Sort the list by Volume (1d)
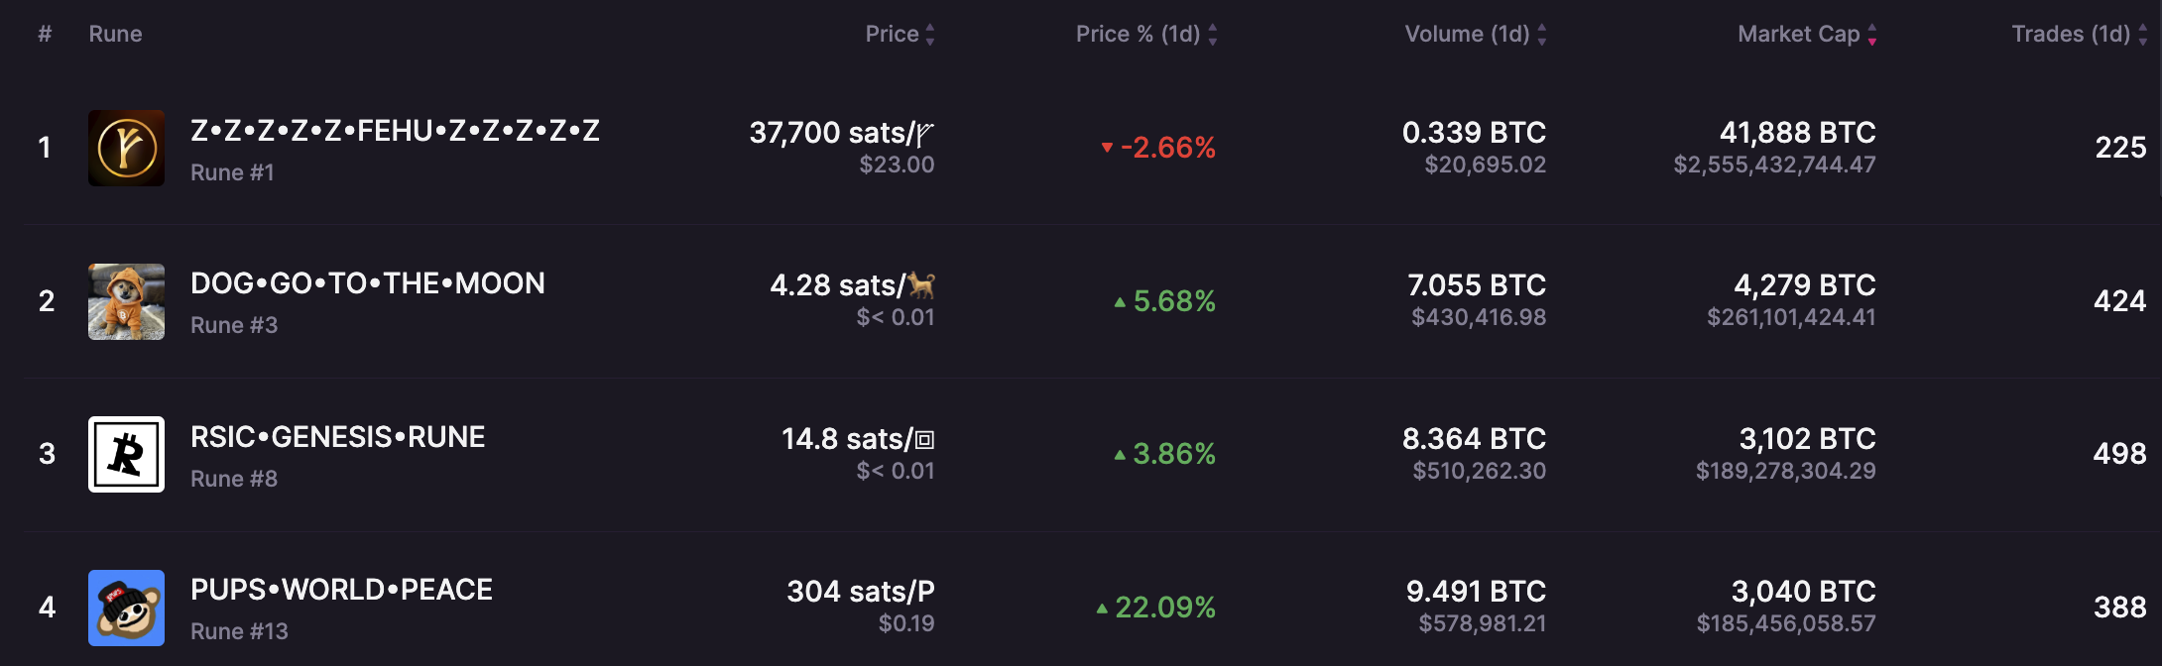This screenshot has width=2162, height=666. tap(1541, 35)
